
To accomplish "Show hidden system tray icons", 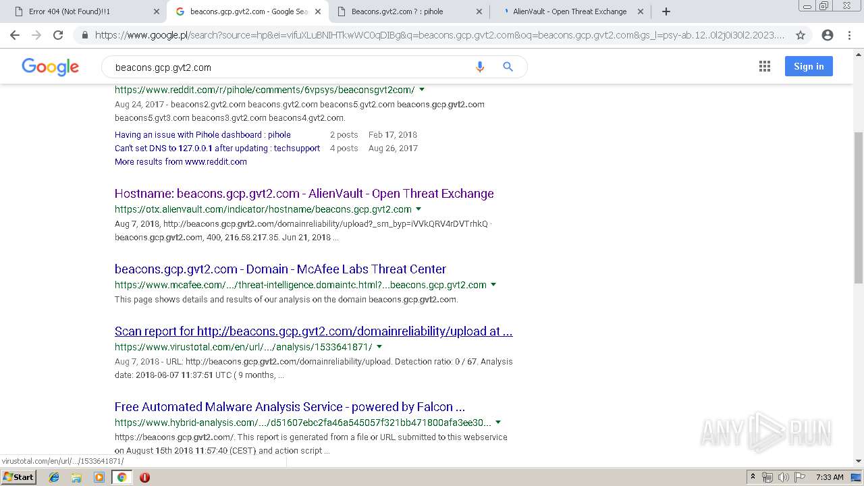I will (753, 477).
